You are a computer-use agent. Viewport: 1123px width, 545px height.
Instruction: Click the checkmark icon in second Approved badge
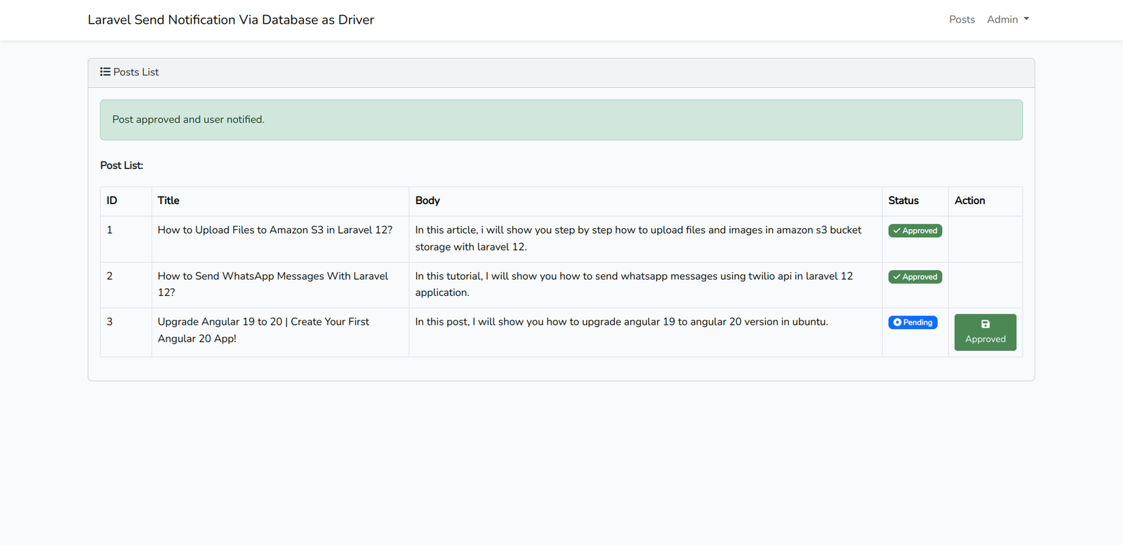pos(896,277)
